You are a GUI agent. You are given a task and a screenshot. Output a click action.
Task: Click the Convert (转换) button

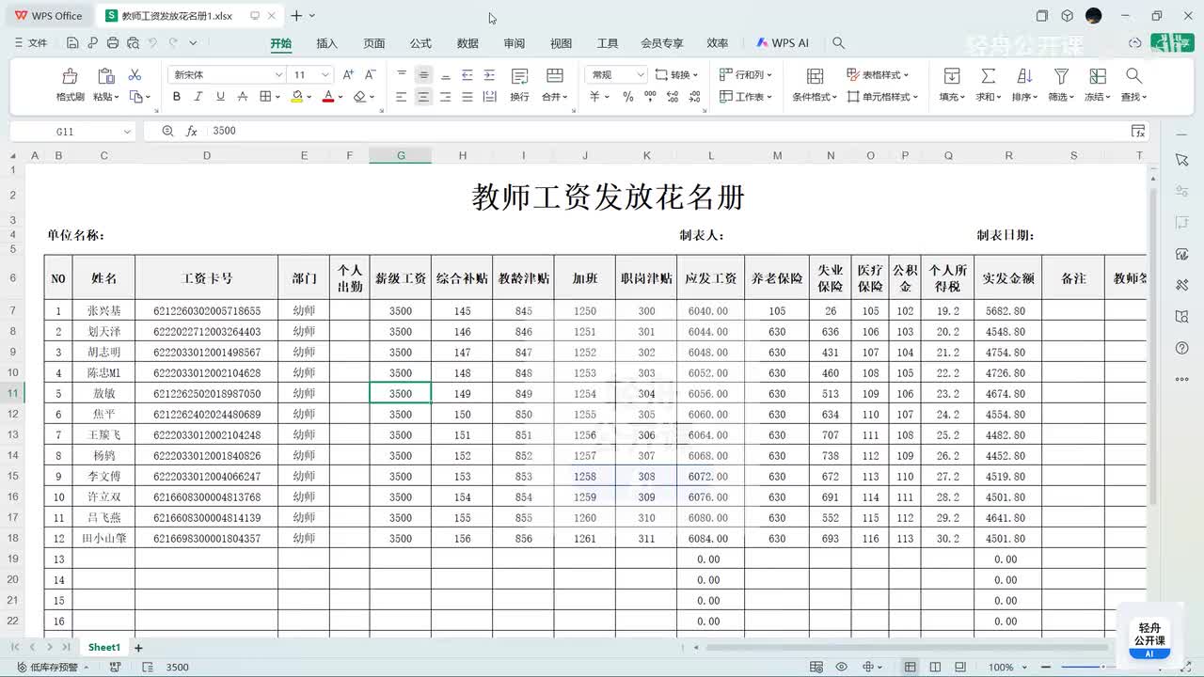pyautogui.click(x=677, y=74)
